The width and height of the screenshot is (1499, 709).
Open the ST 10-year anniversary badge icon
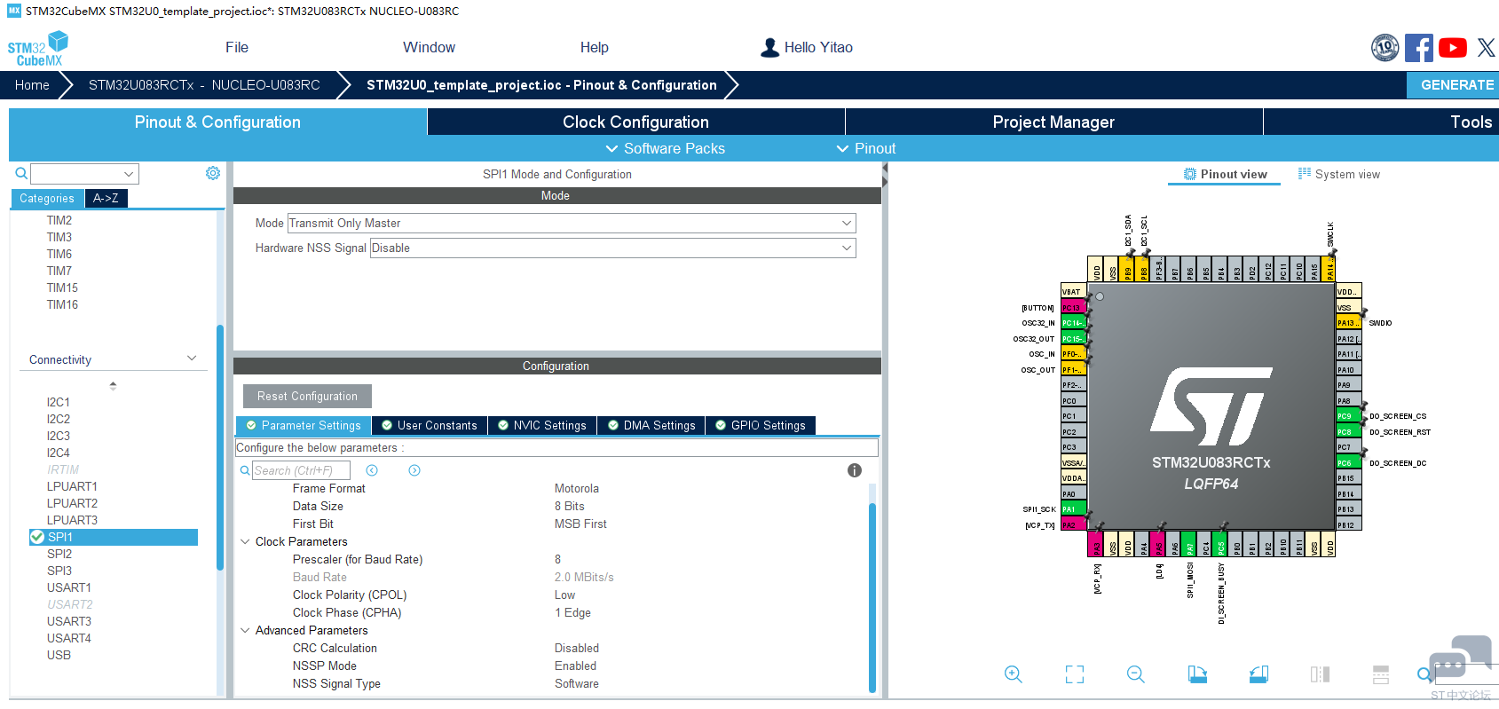(1385, 48)
